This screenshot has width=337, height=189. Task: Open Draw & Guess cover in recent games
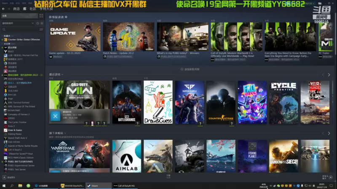(158, 102)
